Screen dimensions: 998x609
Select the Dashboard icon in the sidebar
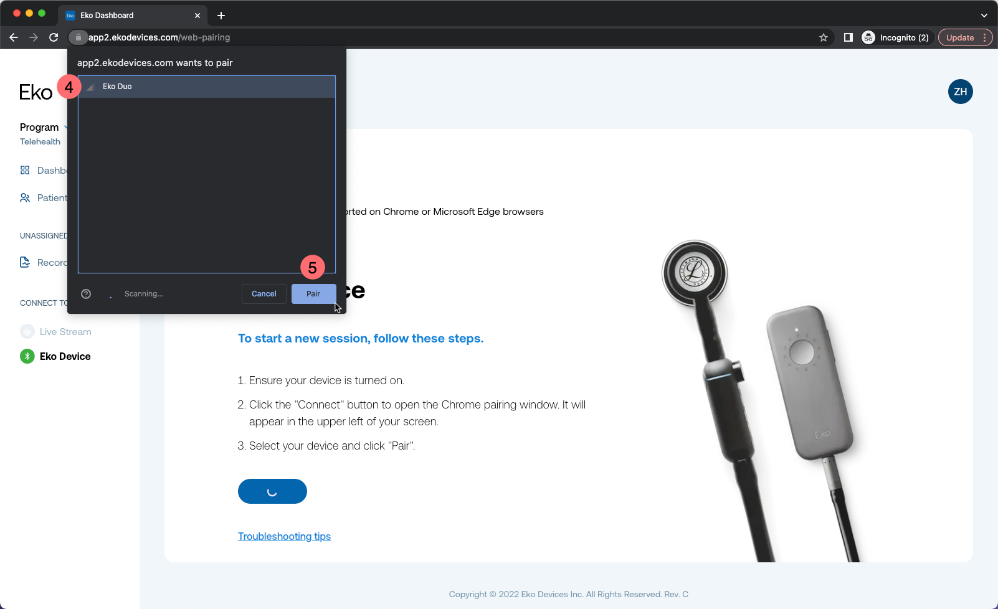[25, 170]
